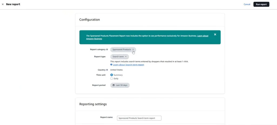Click the Report period label
The image size is (277, 125).
point(99,85)
